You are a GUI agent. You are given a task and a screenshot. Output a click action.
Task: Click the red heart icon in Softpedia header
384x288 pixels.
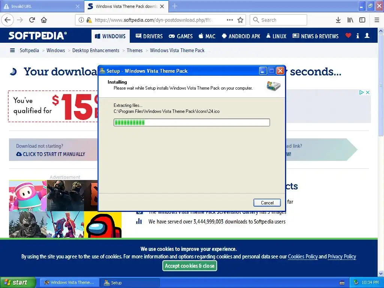pos(348,36)
